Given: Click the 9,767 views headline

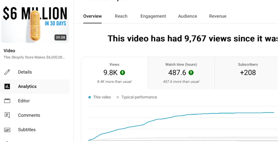Looking at the screenshot, I should (192, 38).
